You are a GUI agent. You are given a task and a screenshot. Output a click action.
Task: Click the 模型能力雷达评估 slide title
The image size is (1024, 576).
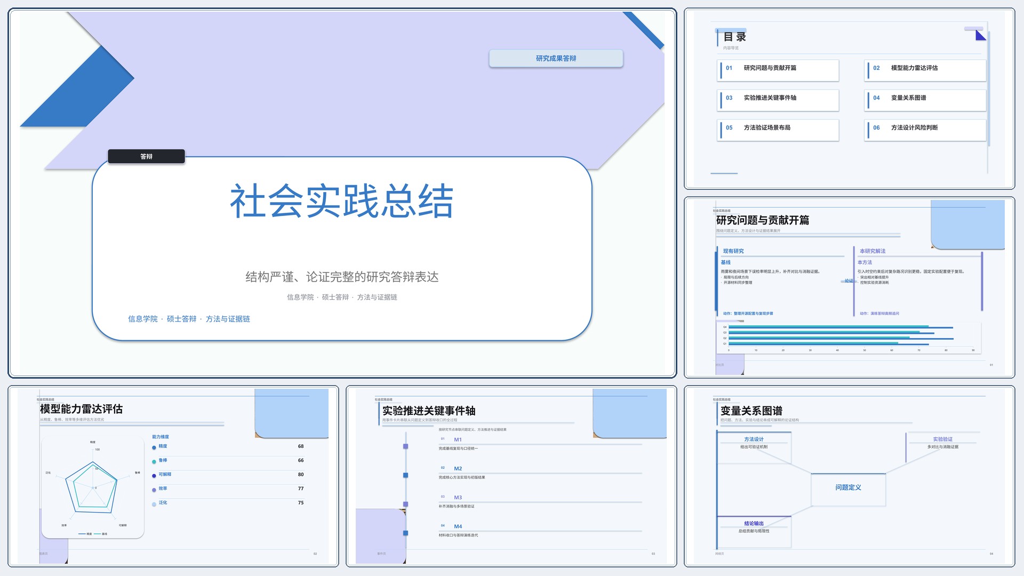click(82, 409)
